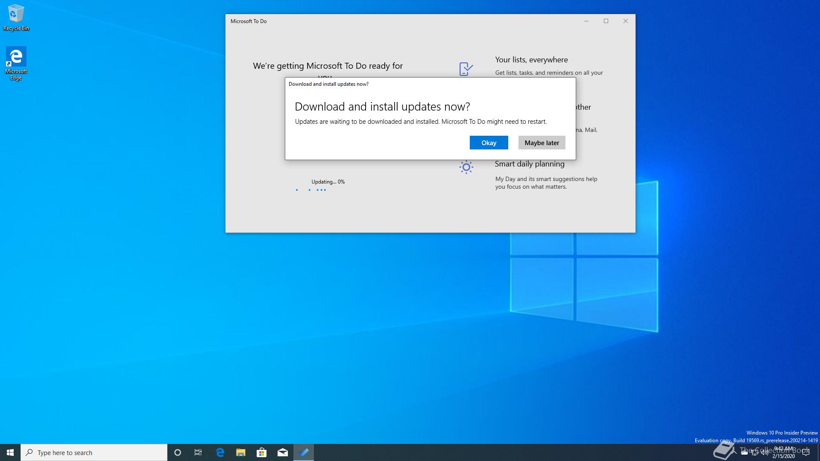Click the 'Type here to search' box
This screenshot has width=820, height=461.
94,452
